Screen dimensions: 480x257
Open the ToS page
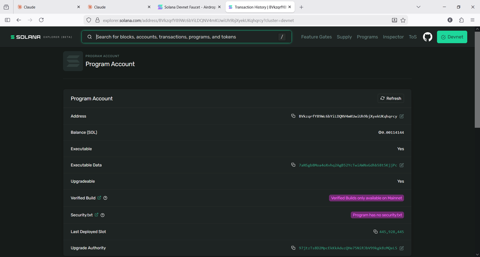[413, 37]
